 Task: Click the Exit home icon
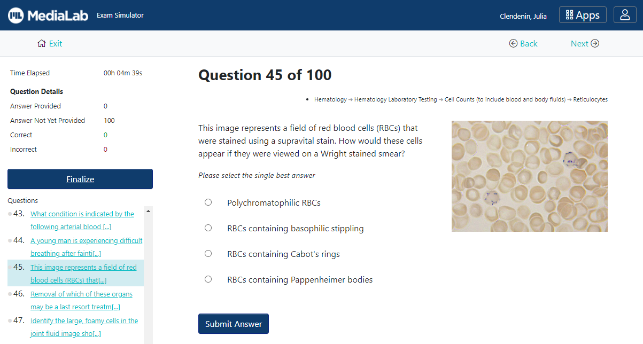coord(42,44)
